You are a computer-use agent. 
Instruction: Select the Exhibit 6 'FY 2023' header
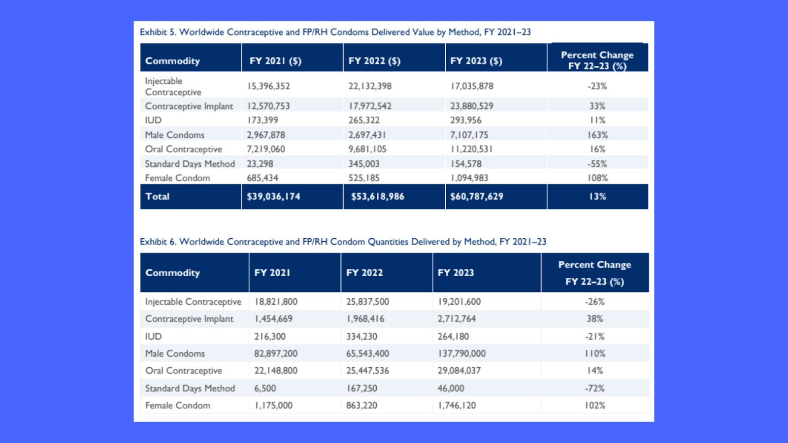point(456,273)
